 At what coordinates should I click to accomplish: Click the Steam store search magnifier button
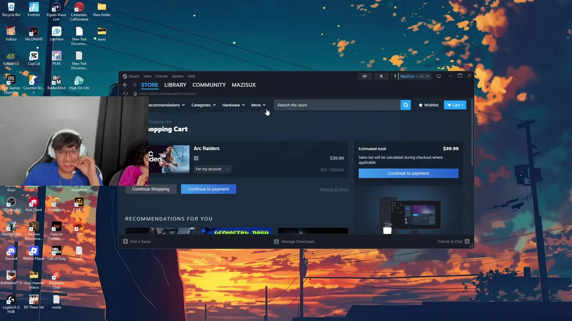pos(405,105)
